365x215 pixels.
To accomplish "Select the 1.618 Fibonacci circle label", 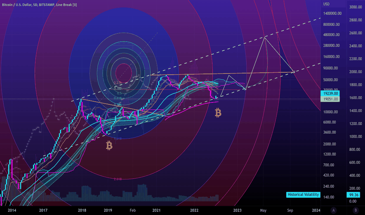I will pyautogui.click(x=118, y=139).
